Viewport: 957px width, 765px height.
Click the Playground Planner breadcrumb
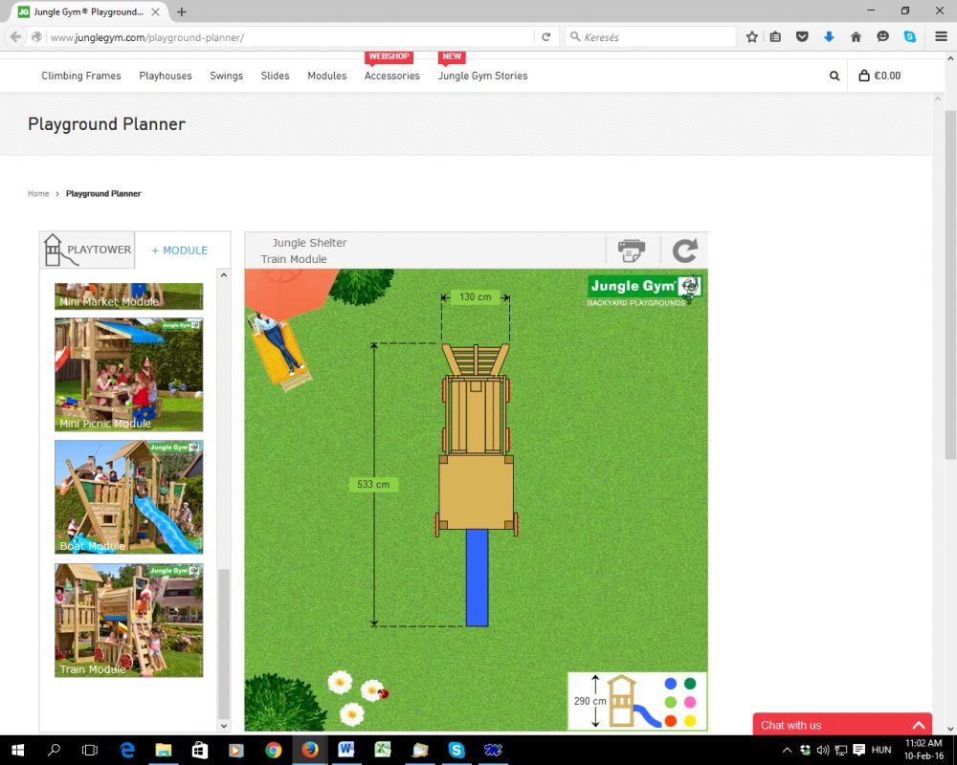click(x=103, y=193)
